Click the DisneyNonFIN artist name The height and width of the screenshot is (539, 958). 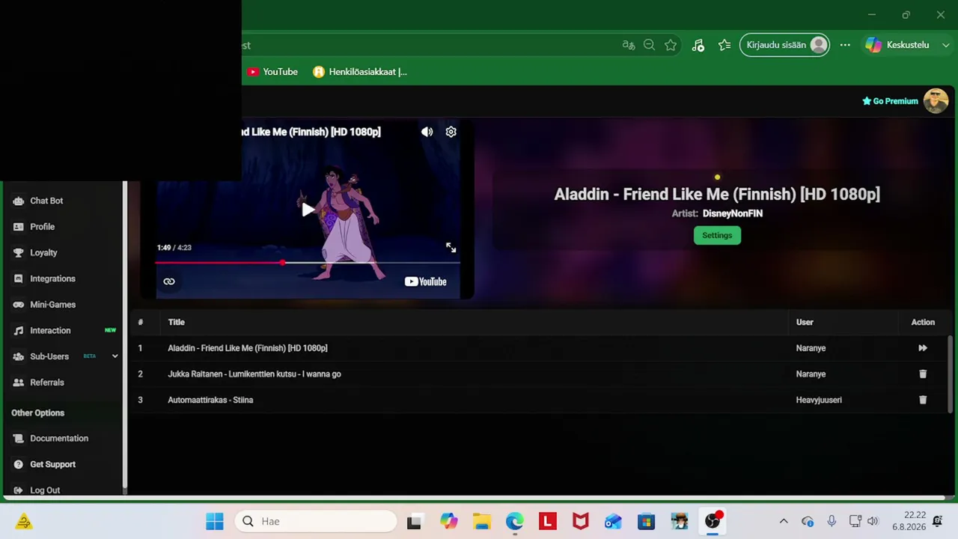pos(733,213)
